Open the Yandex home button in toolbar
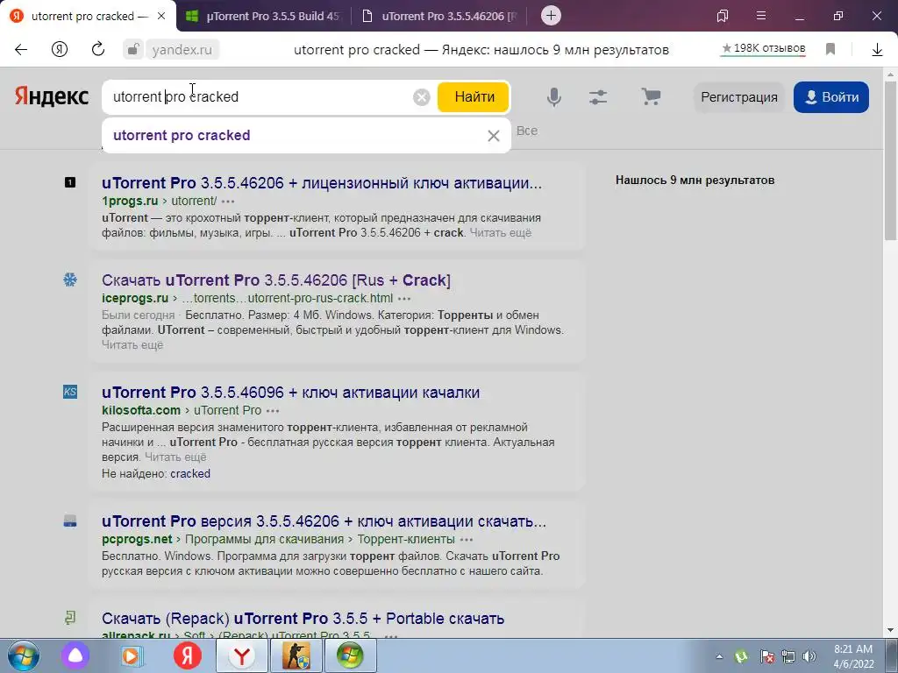Viewport: 898px width, 673px height. [60, 50]
